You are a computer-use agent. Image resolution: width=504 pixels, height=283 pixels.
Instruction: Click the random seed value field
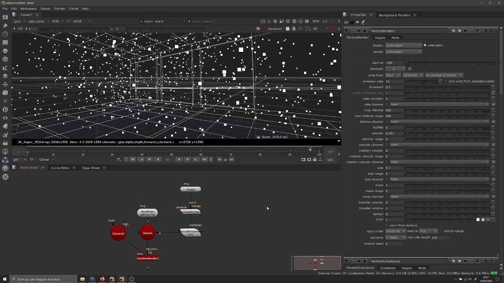(394, 244)
